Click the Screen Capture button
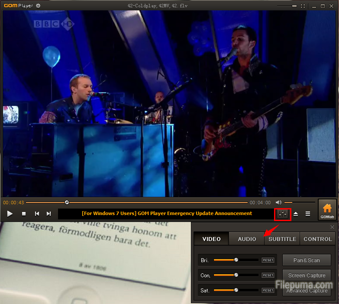This screenshot has width=339, height=304. (x=307, y=275)
